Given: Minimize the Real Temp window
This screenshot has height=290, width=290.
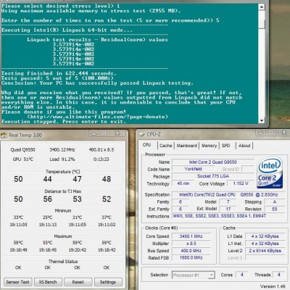Looking at the screenshot, I should tap(94, 133).
